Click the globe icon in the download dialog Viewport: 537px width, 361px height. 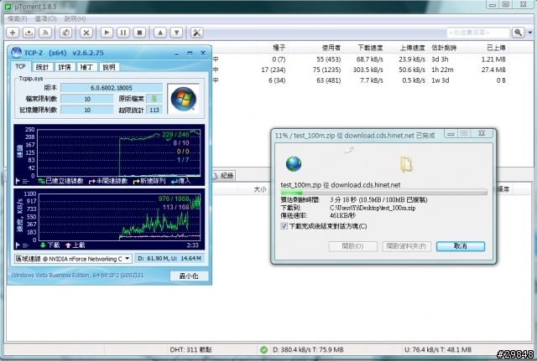(x=294, y=164)
